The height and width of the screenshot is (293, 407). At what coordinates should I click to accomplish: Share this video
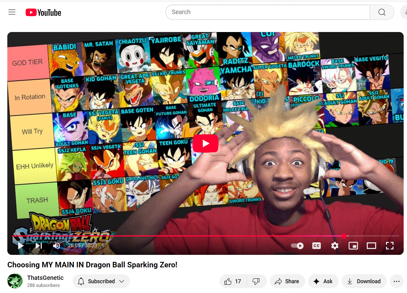[287, 281]
